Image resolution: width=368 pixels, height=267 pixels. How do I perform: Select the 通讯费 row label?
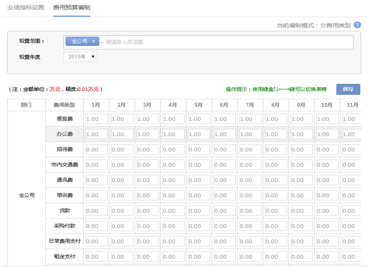coord(65,180)
